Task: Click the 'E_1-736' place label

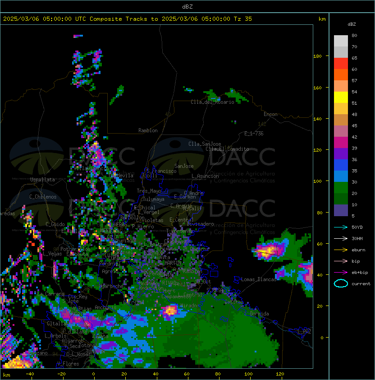Action: tap(254, 134)
